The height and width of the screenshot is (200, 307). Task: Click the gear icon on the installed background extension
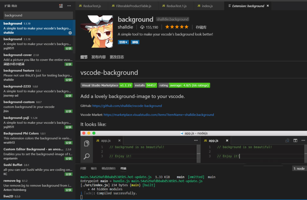coord(70,33)
